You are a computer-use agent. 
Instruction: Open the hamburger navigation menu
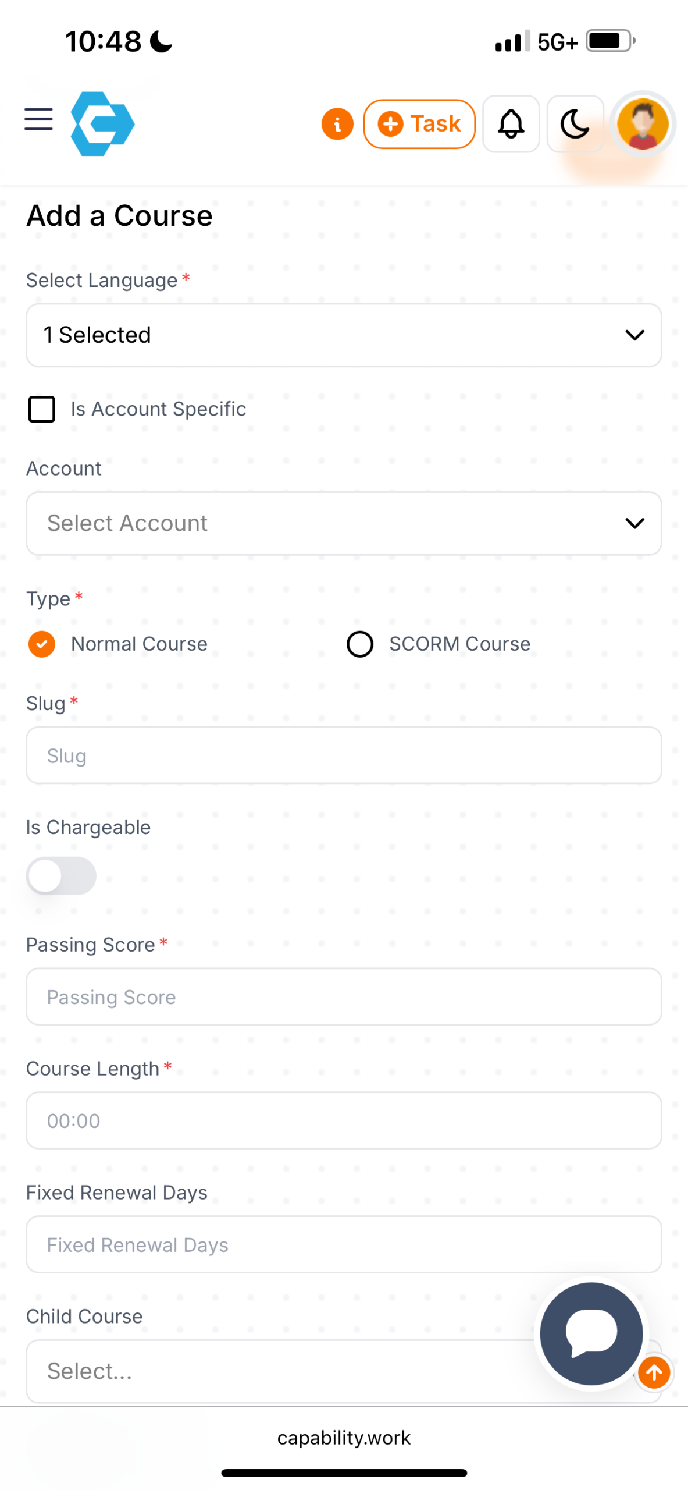click(38, 119)
